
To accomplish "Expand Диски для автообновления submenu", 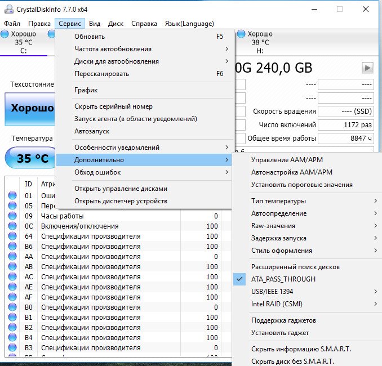I will coord(144,61).
